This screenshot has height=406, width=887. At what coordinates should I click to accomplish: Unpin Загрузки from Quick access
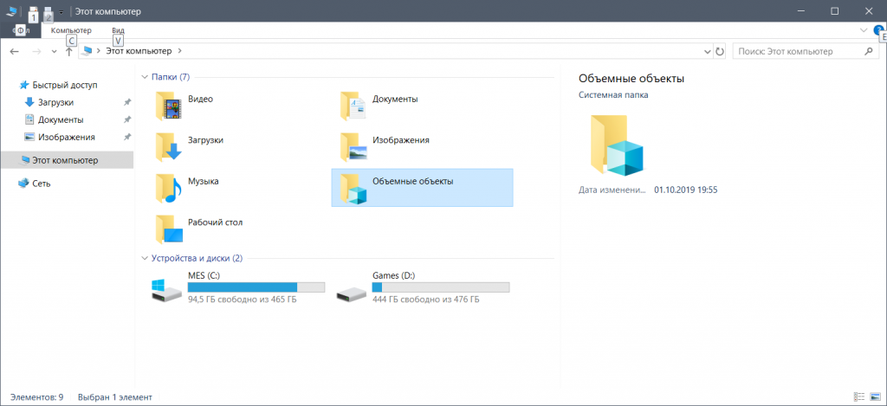click(x=127, y=102)
